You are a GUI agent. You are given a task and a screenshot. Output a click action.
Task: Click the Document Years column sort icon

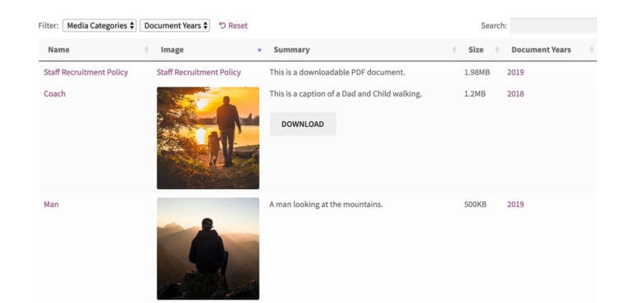[x=592, y=50]
